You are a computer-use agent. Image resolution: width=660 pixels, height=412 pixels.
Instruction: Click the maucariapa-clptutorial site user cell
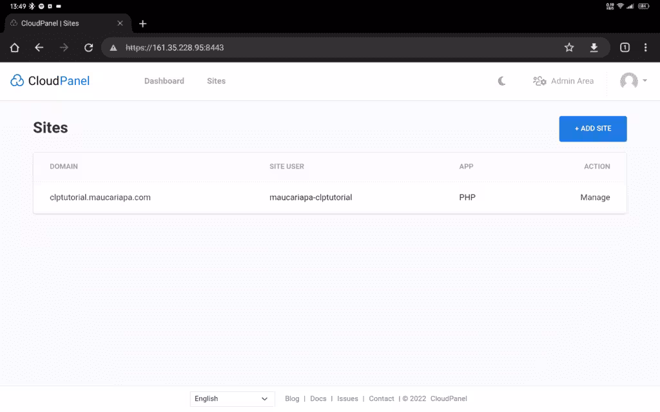311,197
